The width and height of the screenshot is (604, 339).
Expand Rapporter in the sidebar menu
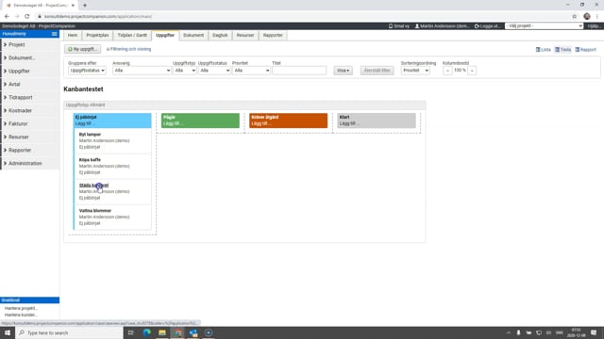click(x=29, y=151)
